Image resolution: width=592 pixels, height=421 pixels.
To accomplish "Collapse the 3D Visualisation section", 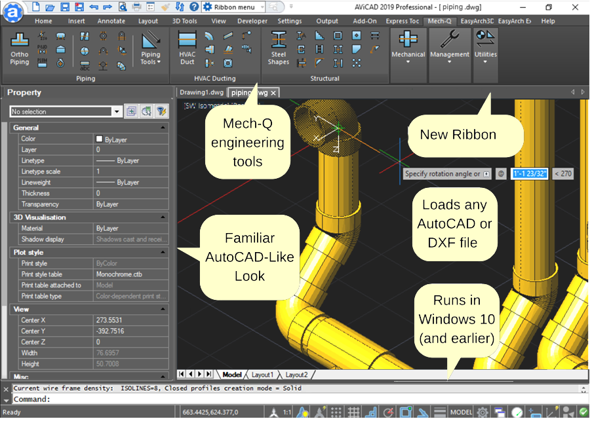I will 163,217.
